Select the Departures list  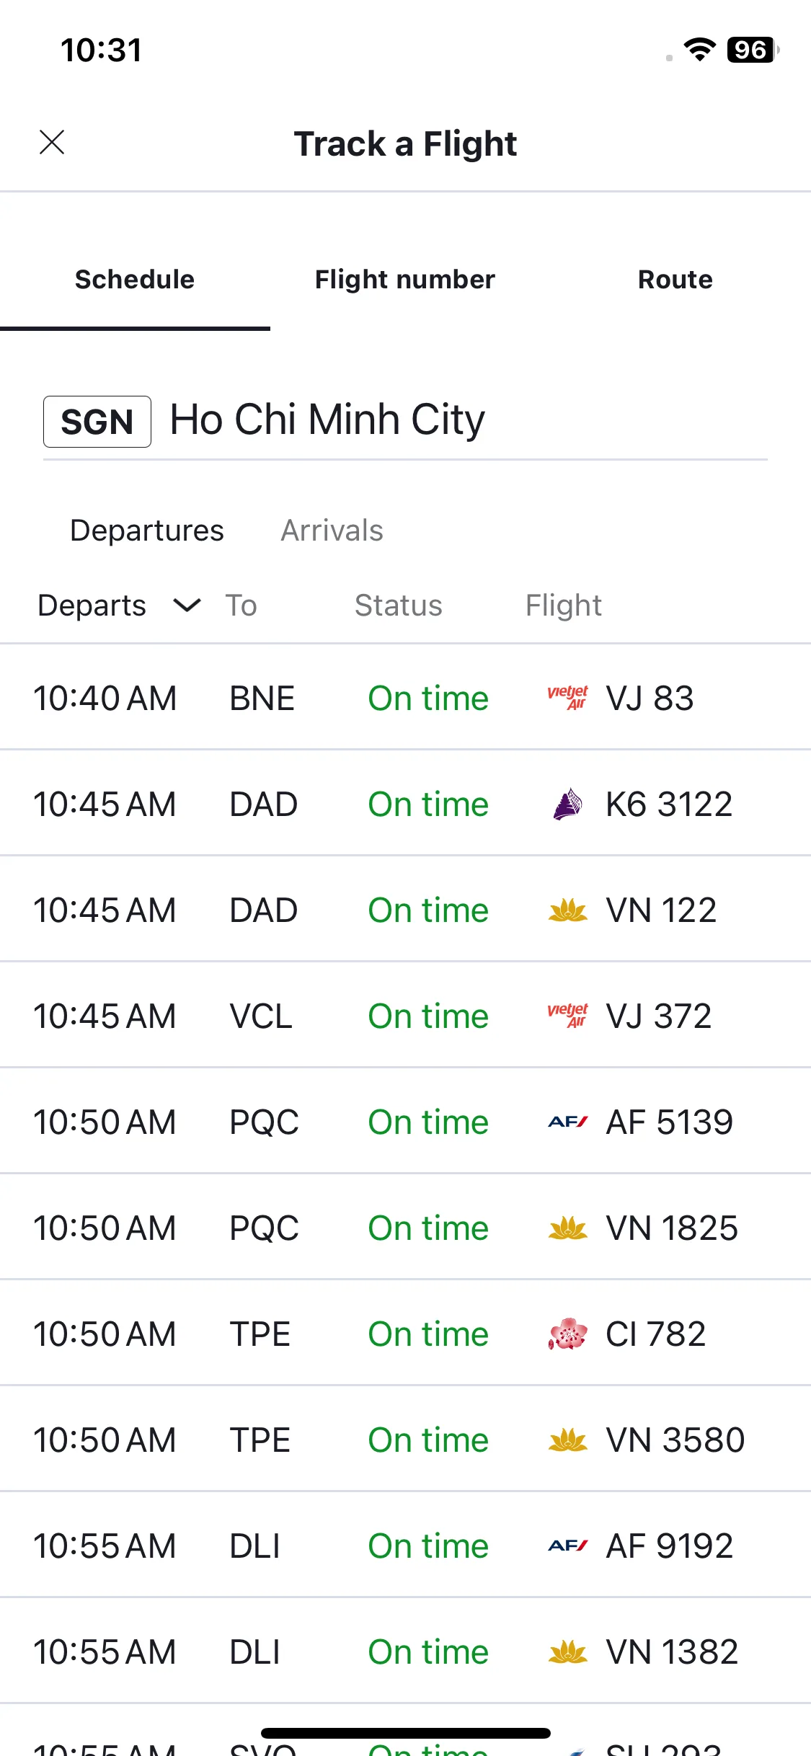[146, 531]
